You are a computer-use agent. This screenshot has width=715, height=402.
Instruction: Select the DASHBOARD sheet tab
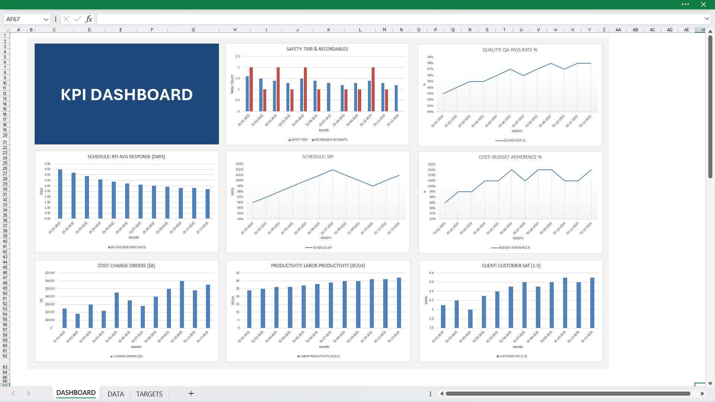pos(76,393)
